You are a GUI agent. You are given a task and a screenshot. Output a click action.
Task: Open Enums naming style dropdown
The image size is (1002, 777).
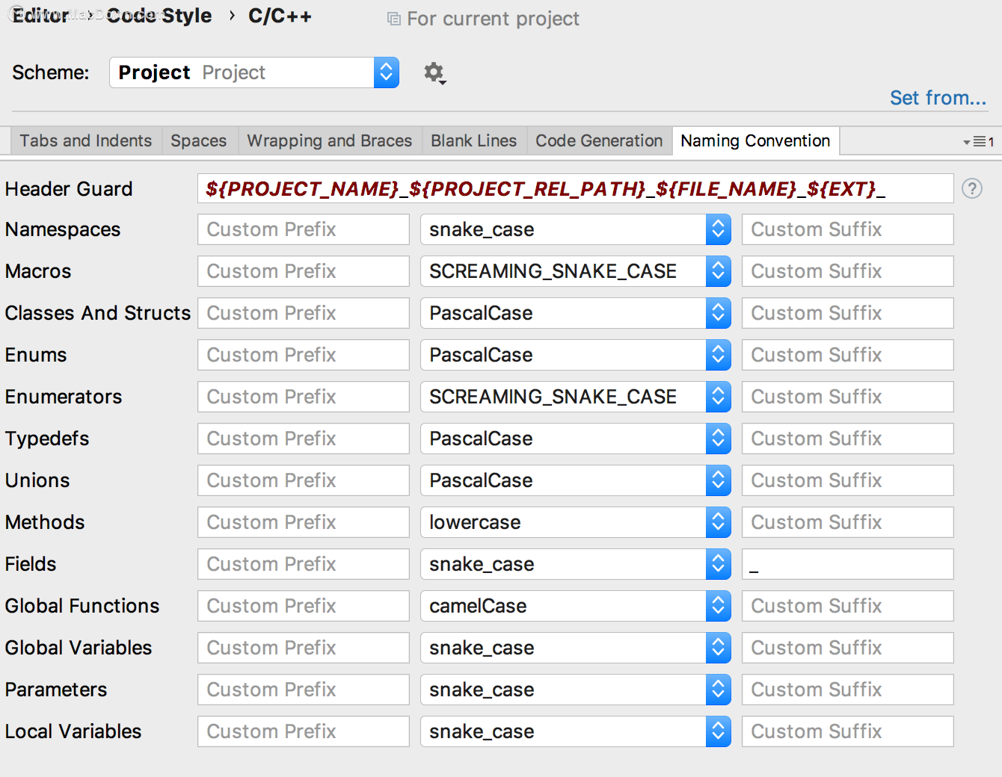(x=576, y=355)
